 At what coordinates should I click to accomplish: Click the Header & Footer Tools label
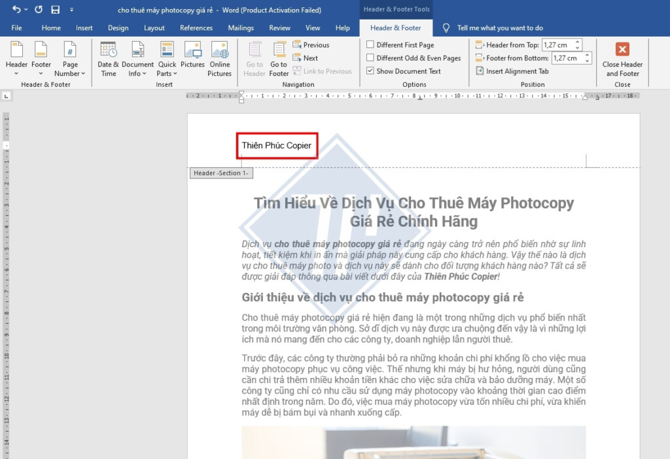(396, 9)
